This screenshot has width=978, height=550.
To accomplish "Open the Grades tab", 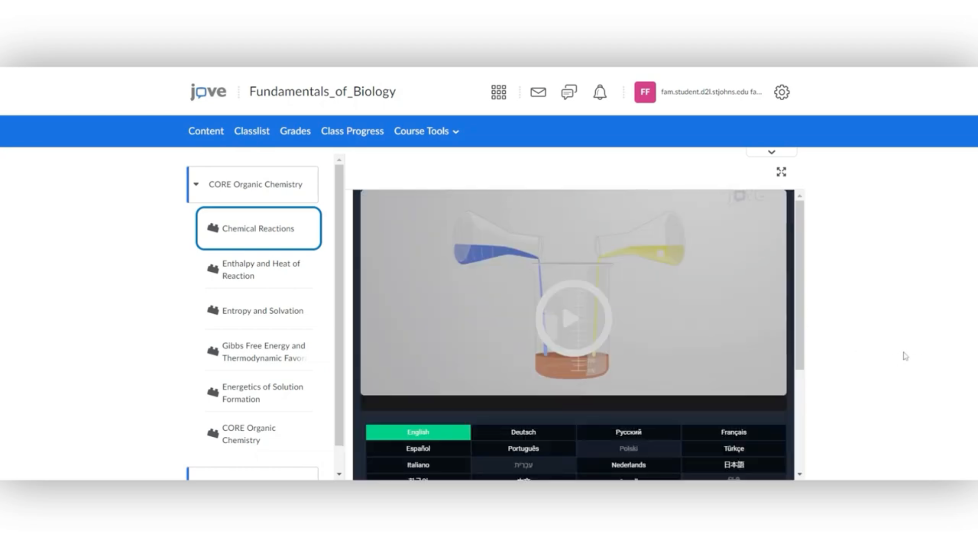I will click(x=295, y=131).
